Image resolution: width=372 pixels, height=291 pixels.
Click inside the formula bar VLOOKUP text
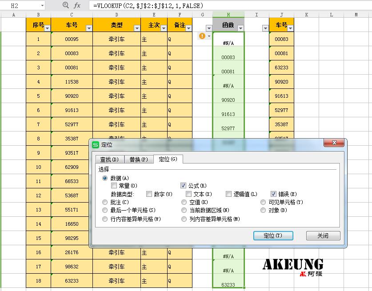[148, 6]
